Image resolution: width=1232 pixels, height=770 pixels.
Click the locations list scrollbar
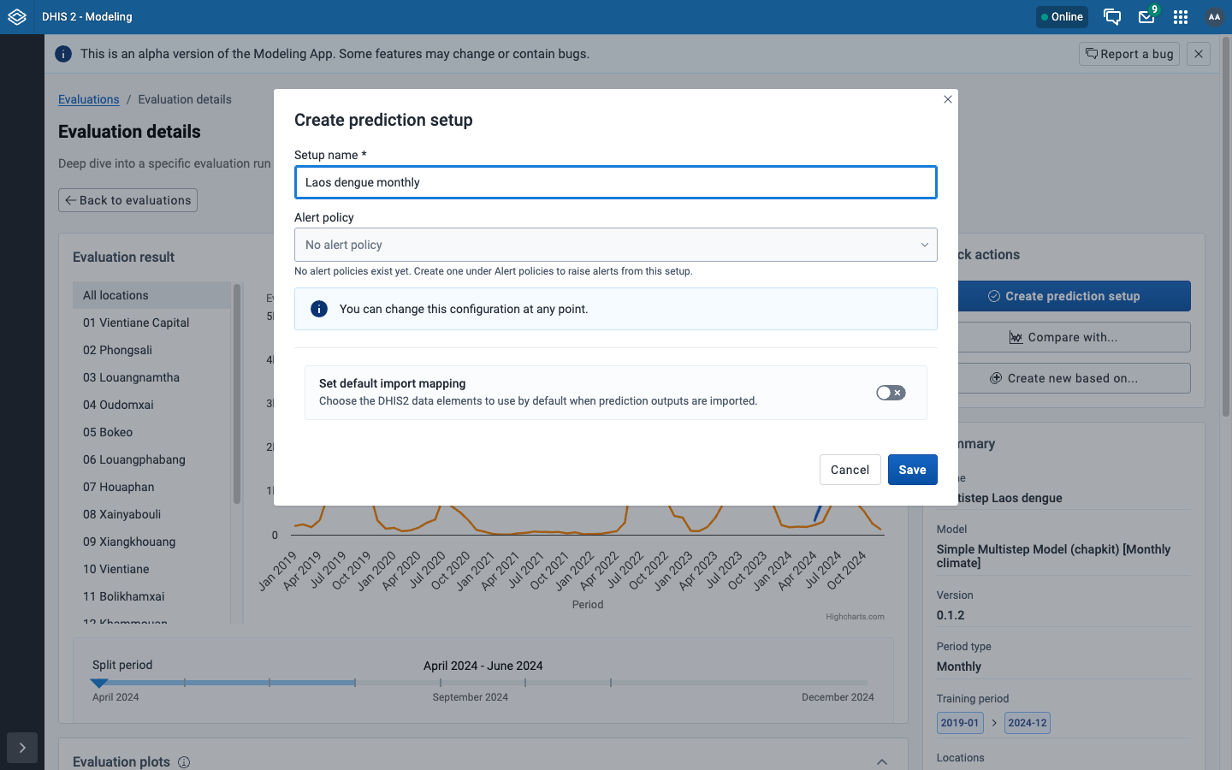[x=237, y=394]
